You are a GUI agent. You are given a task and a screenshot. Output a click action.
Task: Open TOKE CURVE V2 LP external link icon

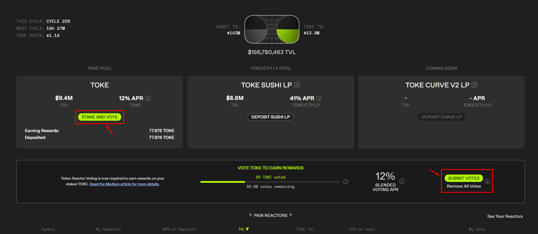click(x=474, y=85)
